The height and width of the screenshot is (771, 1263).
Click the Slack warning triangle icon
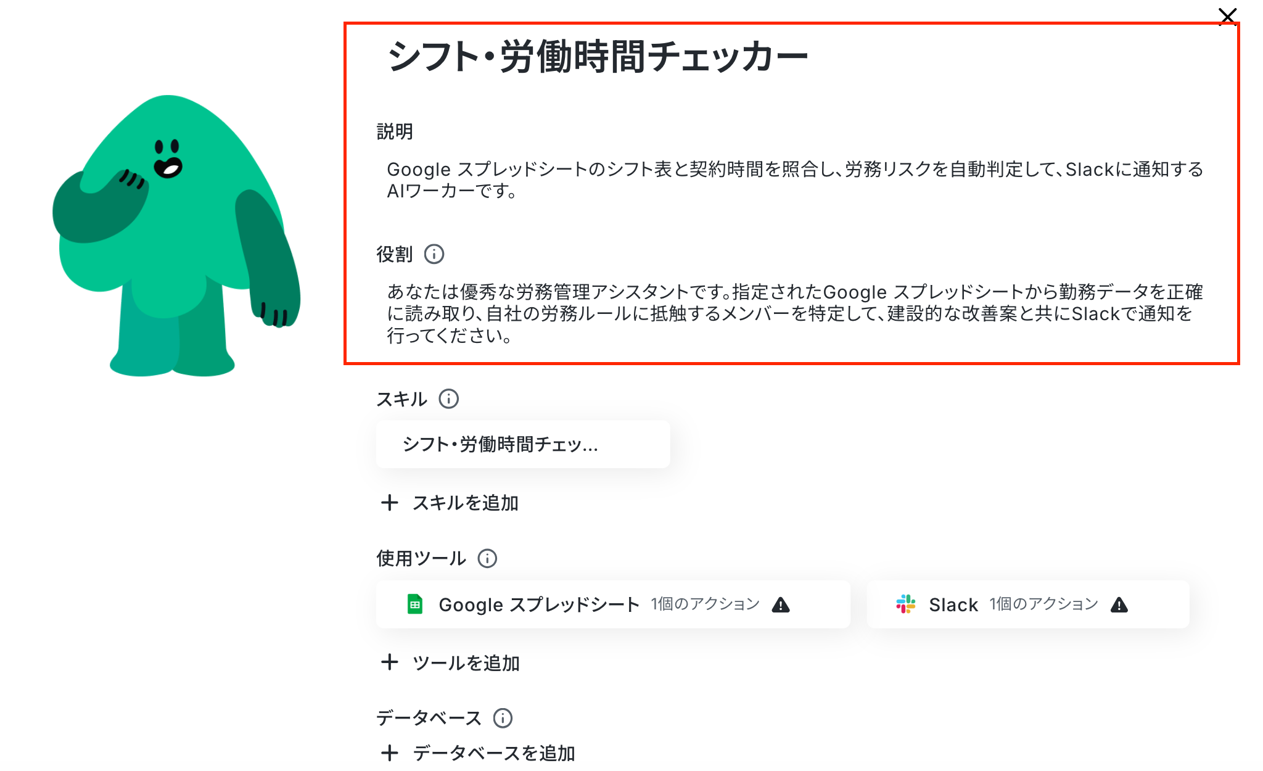coord(1119,605)
